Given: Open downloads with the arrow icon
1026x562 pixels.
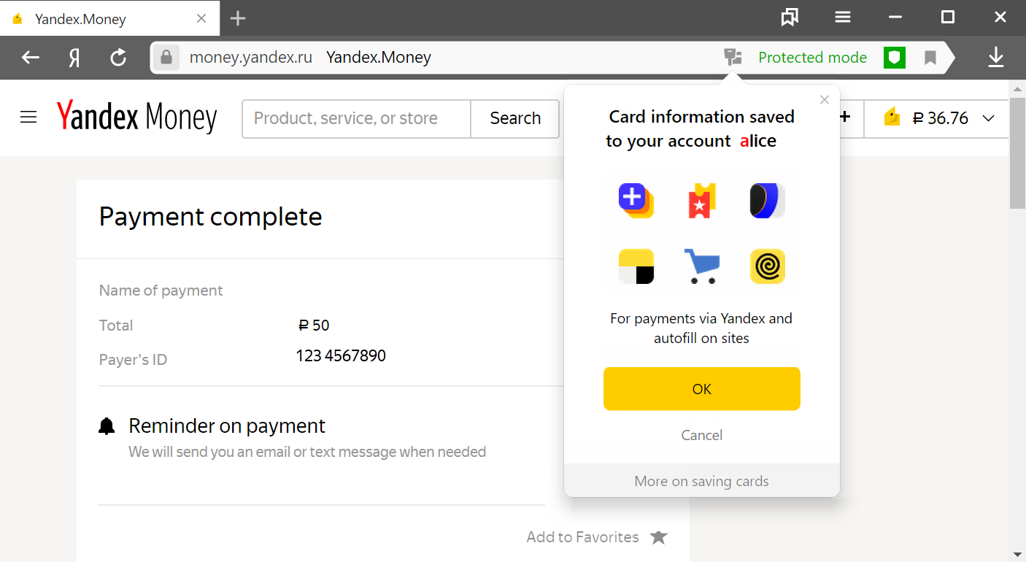Looking at the screenshot, I should pos(996,58).
